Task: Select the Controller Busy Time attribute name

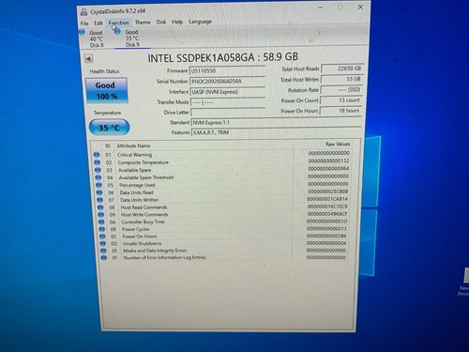Action: click(143, 222)
